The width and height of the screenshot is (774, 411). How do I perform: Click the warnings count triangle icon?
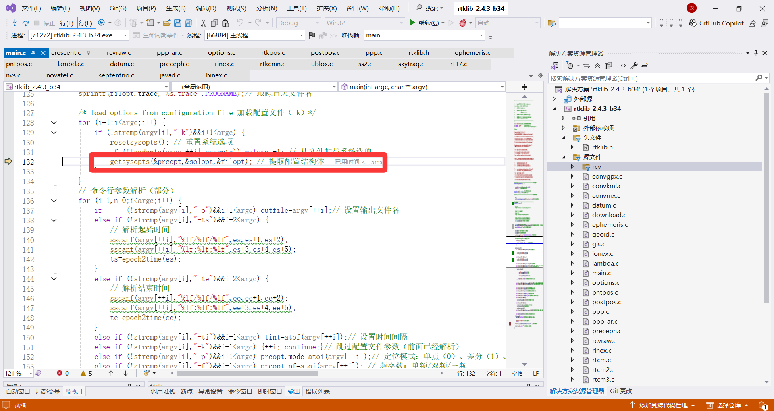(x=83, y=373)
